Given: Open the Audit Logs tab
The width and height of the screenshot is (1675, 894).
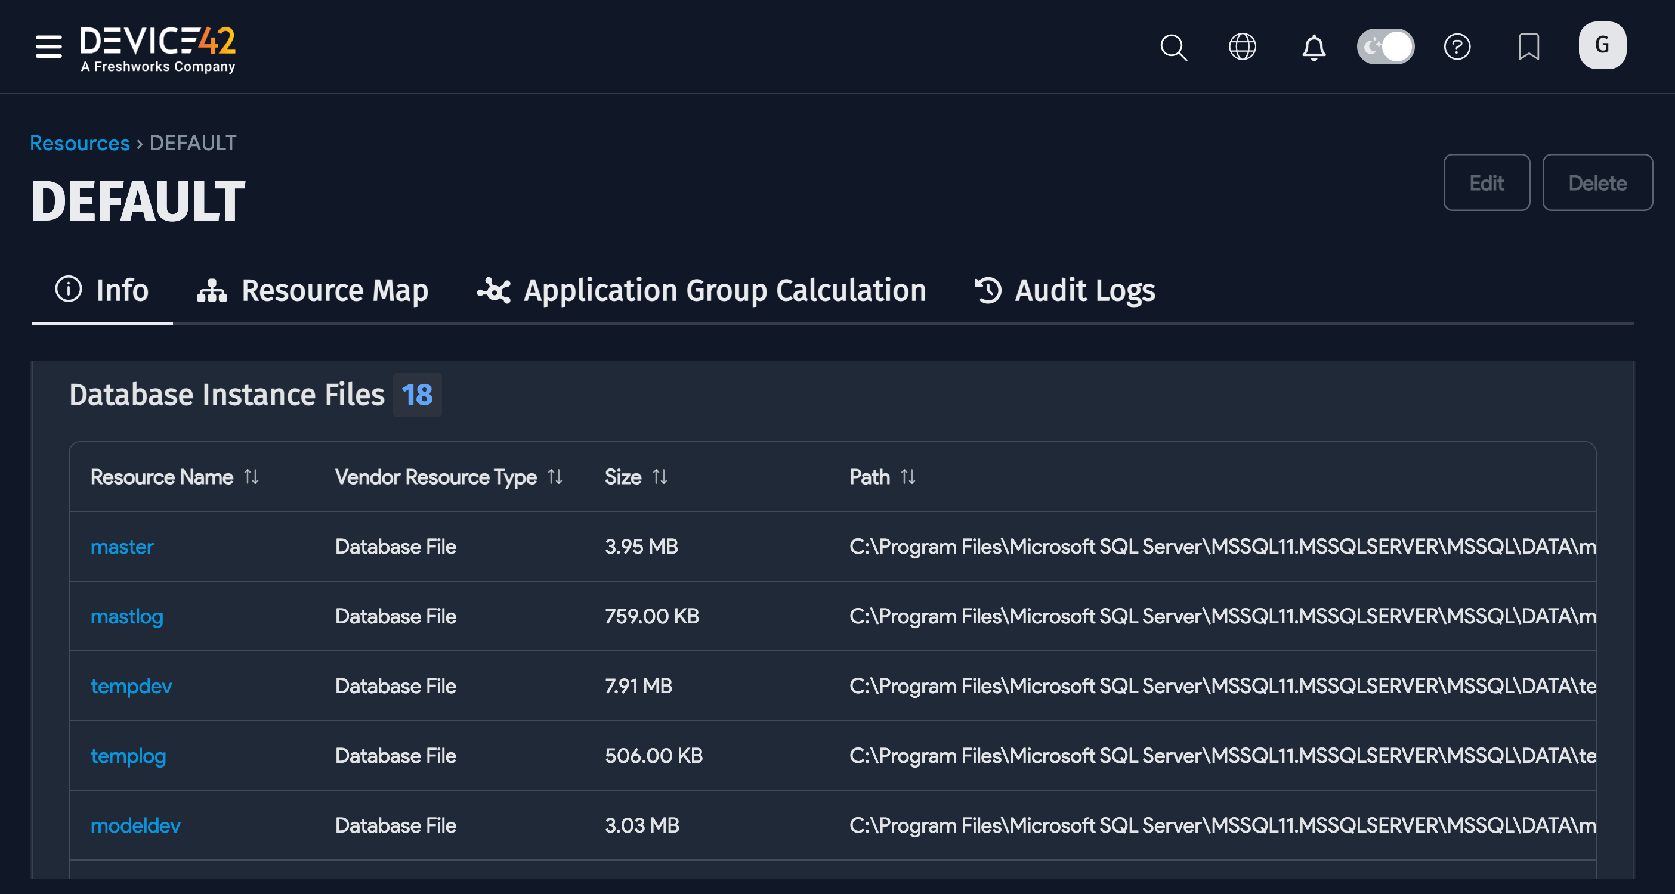Looking at the screenshot, I should (1083, 290).
